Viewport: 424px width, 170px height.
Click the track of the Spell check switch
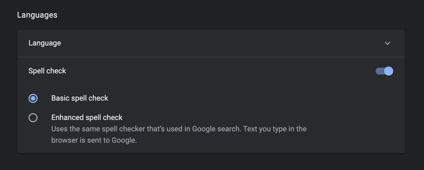coord(379,71)
